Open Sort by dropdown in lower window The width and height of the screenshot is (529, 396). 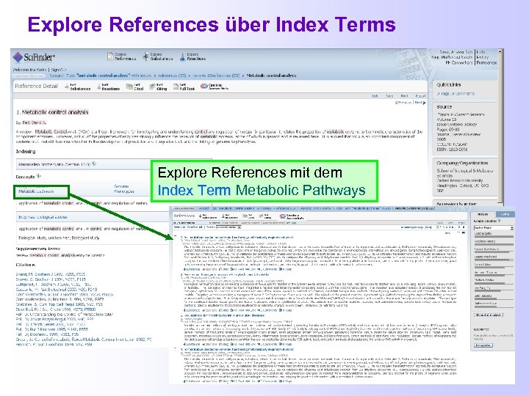pos(227,227)
